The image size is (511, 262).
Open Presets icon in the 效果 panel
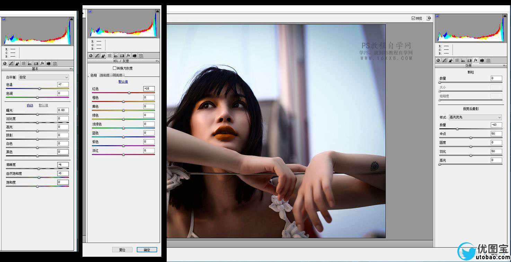[488, 61]
